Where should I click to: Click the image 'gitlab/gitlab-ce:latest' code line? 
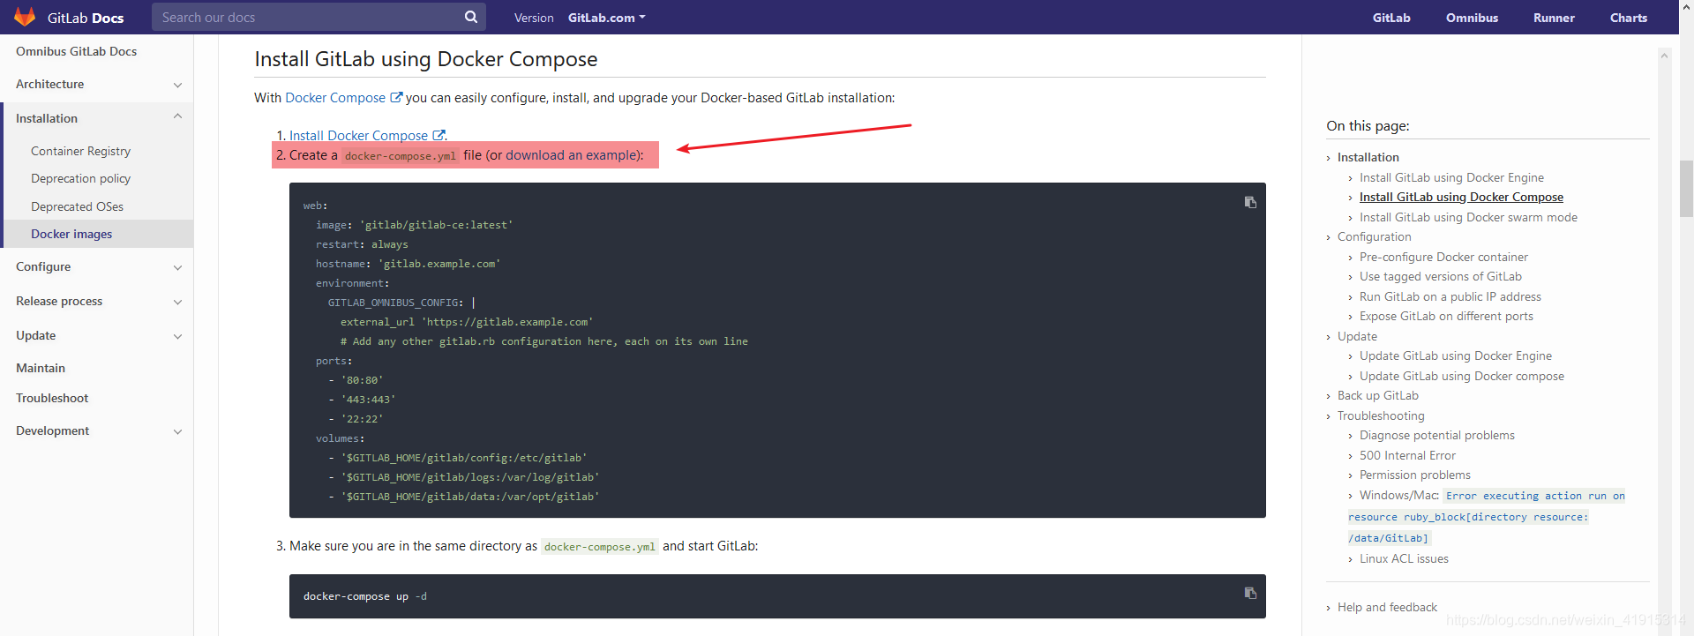(414, 225)
